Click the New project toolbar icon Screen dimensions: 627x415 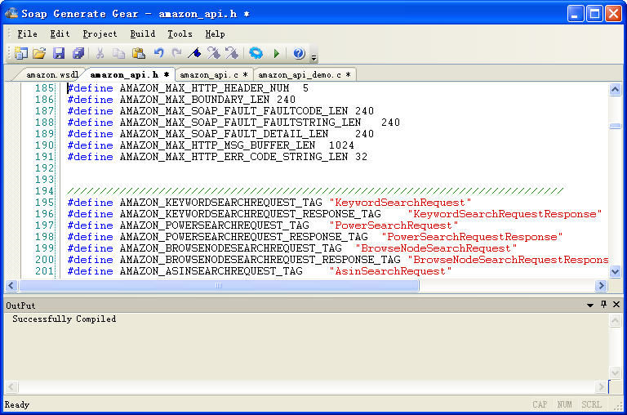21,53
